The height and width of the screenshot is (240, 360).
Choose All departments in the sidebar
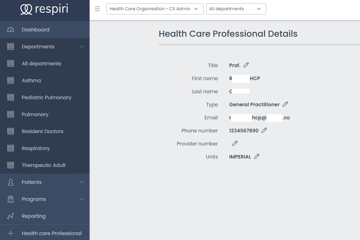coord(41,64)
